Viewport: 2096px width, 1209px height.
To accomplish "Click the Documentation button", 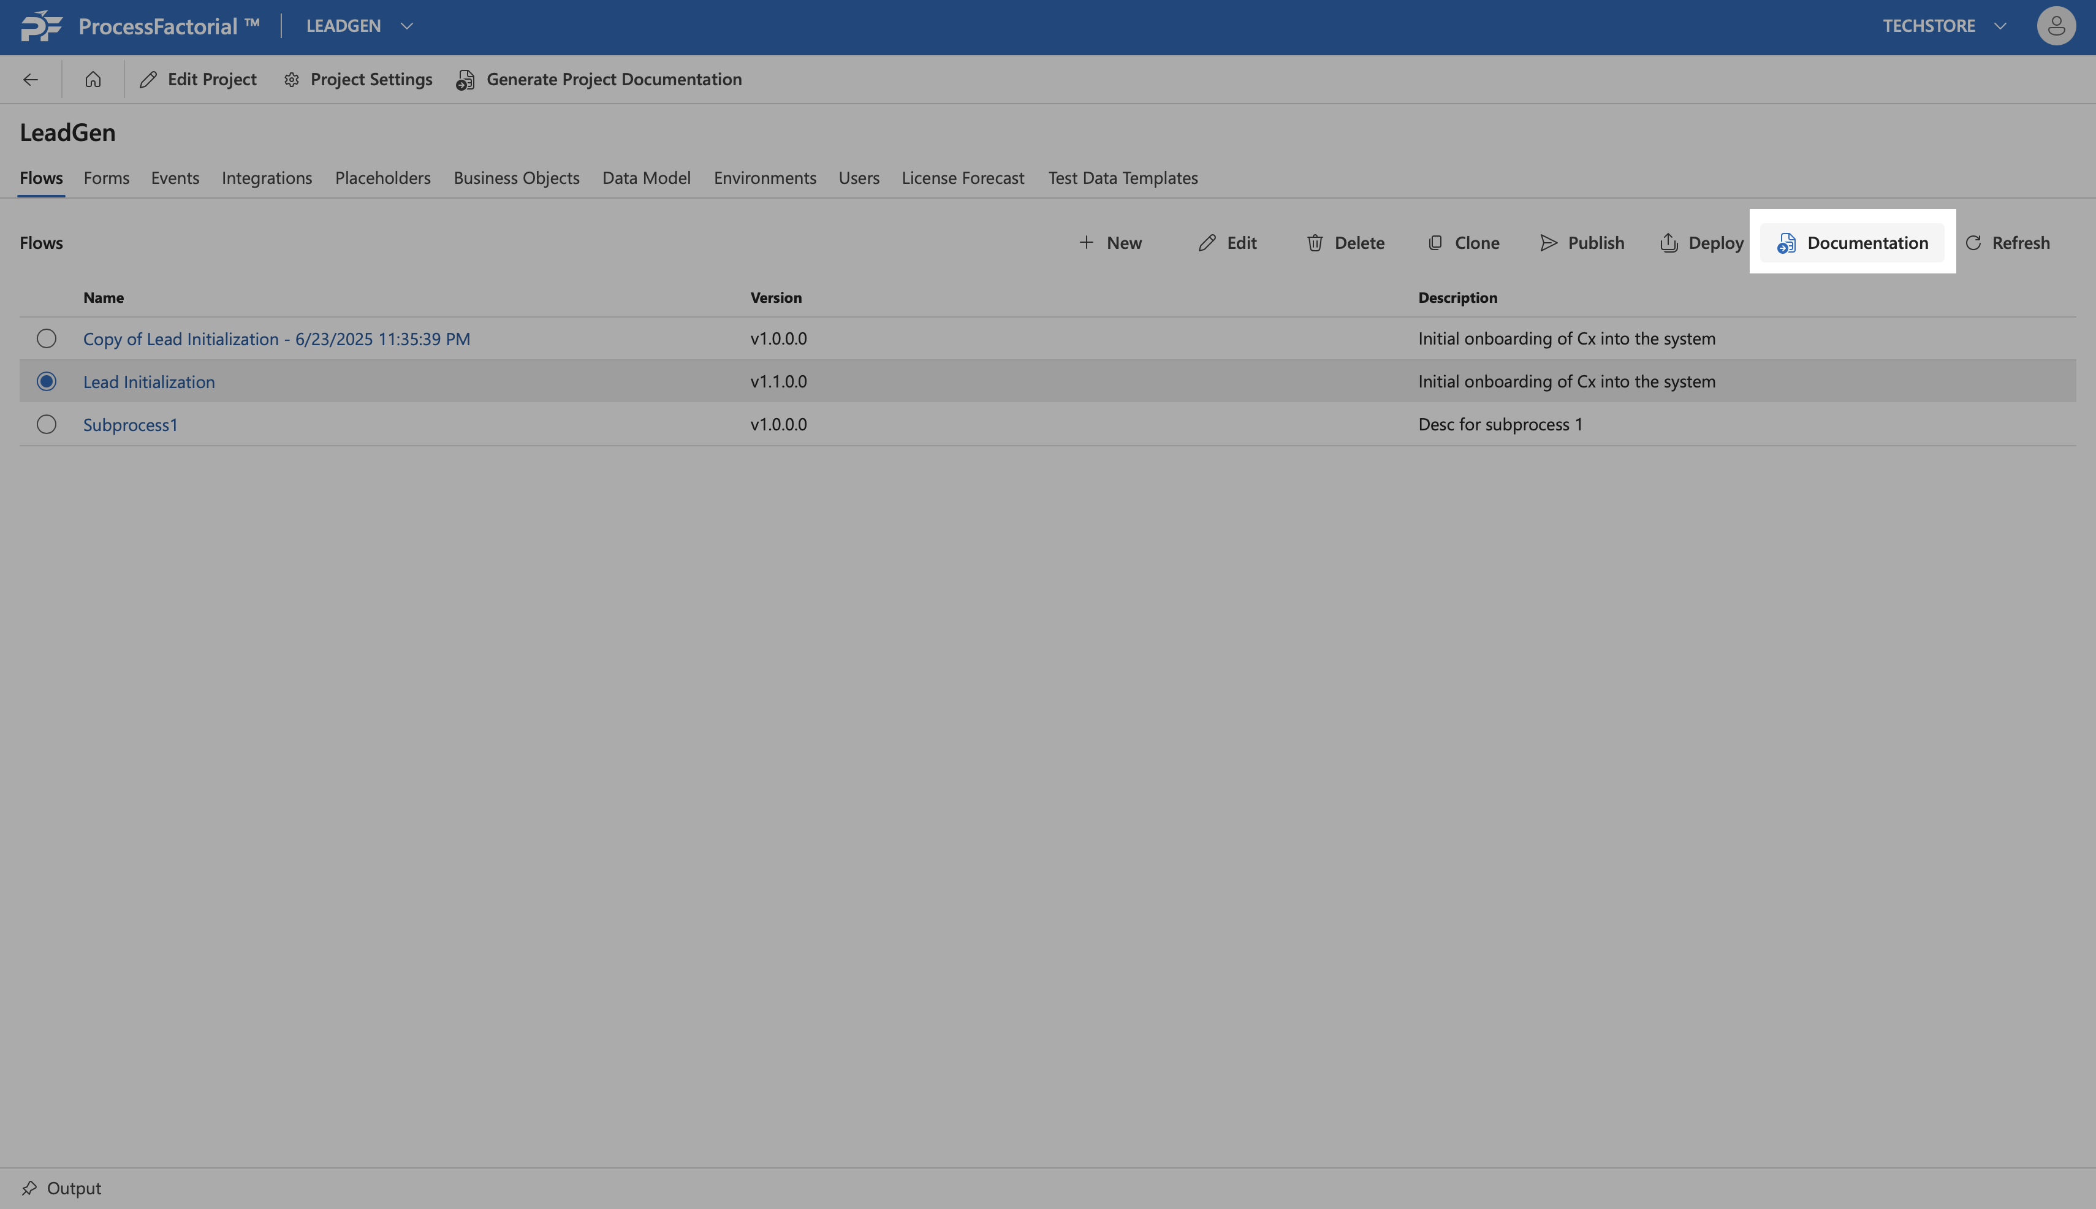I will click(x=1852, y=243).
